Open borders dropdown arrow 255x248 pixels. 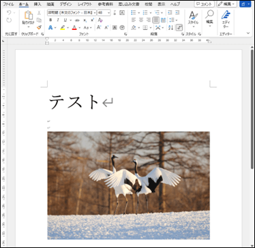(150, 28)
